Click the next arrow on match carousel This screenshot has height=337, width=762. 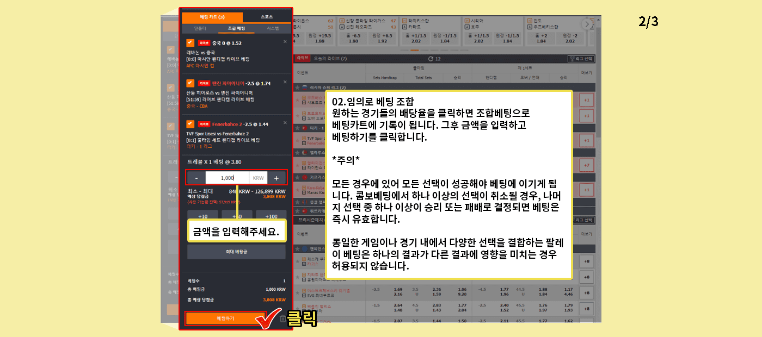[586, 24]
